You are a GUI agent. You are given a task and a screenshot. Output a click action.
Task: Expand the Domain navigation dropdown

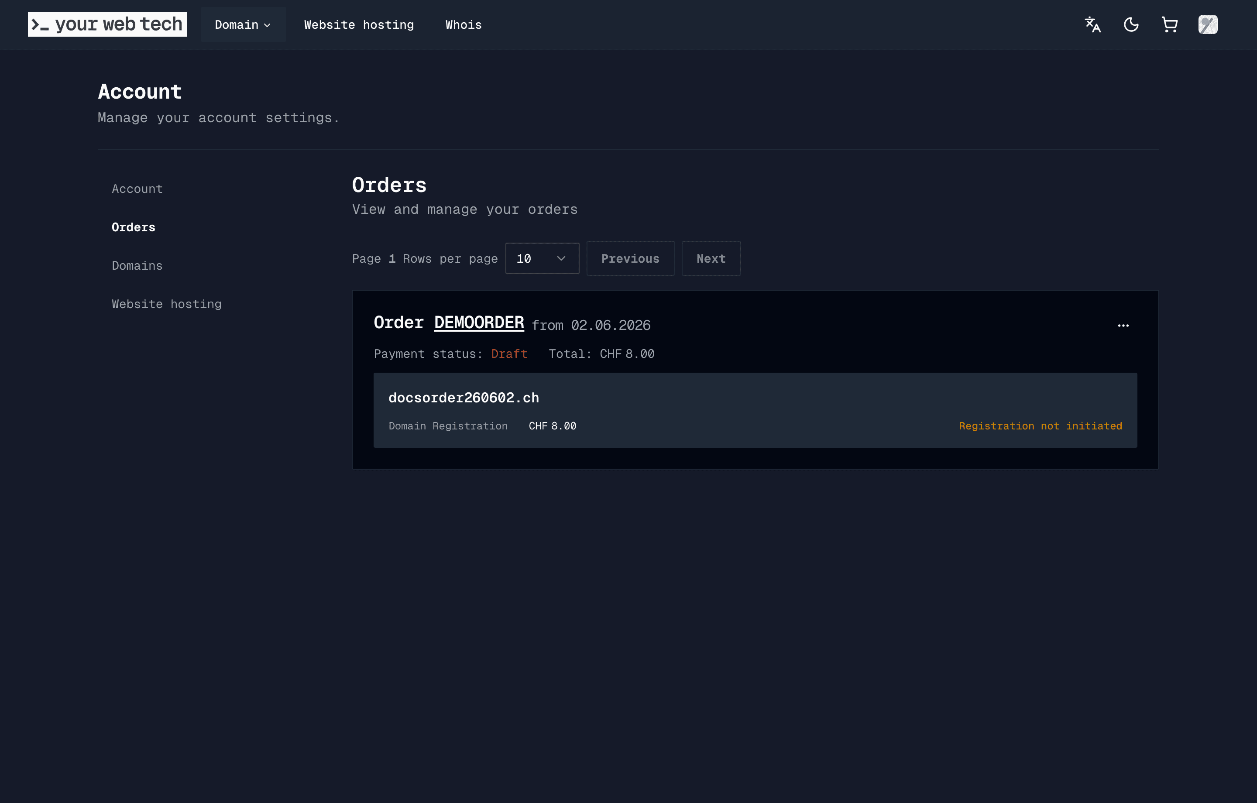pos(243,24)
